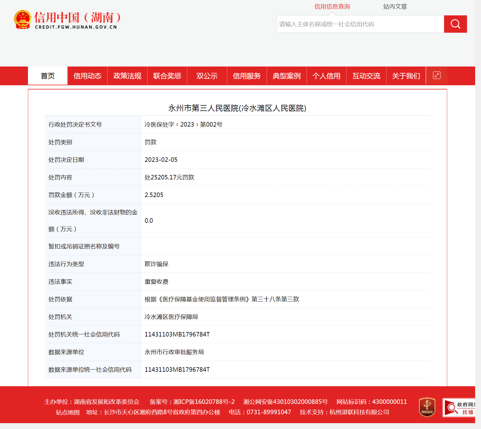The image size is (481, 429).
Task: Click the collapse icon in navigation bar
Action: (436, 75)
